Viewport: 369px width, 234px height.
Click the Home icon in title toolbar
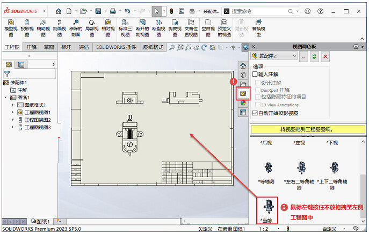(x=59, y=11)
